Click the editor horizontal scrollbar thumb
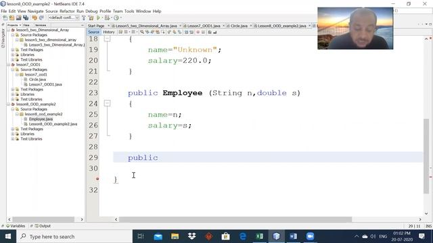433x243 pixels. [x=235, y=219]
